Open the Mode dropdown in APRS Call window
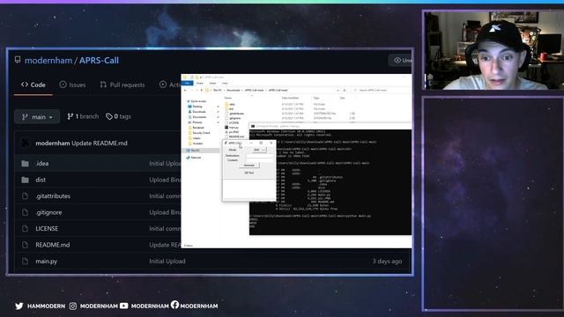 (x=259, y=150)
